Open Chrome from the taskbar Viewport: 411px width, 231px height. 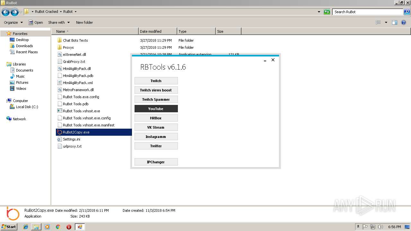click(x=58, y=227)
